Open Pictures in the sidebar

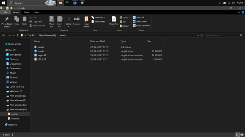tap(14, 77)
